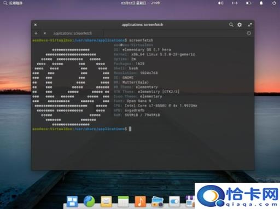This screenshot has height=209, width=280.
Task: Open the notifications bell indicator
Action: pyautogui.click(x=261, y=3)
